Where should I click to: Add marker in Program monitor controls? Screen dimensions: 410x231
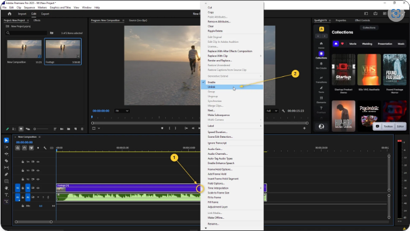pyautogui.click(x=162, y=128)
